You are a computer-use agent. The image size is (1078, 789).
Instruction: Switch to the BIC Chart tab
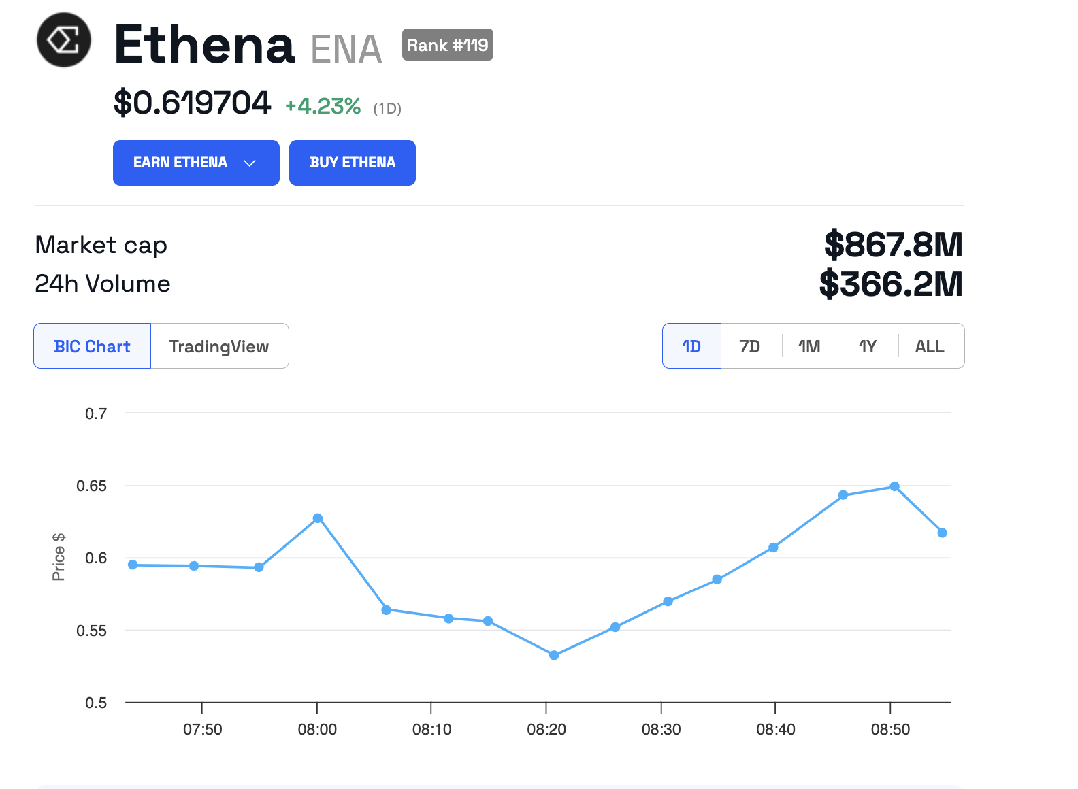click(x=92, y=346)
